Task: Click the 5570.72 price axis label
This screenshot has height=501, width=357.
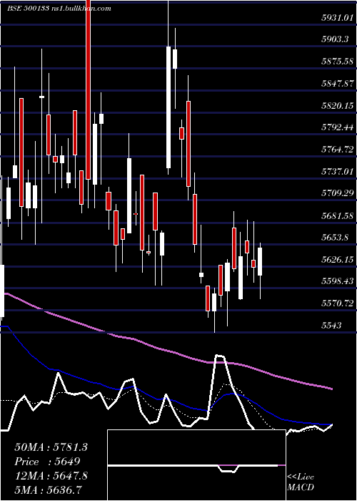Action: (338, 303)
